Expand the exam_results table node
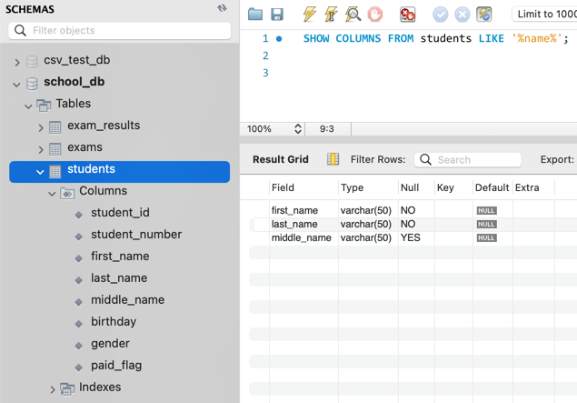Image resolution: width=577 pixels, height=403 pixels. click(x=41, y=126)
